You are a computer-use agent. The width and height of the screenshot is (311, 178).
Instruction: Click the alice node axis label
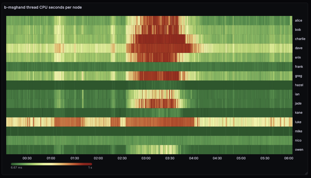(299, 21)
